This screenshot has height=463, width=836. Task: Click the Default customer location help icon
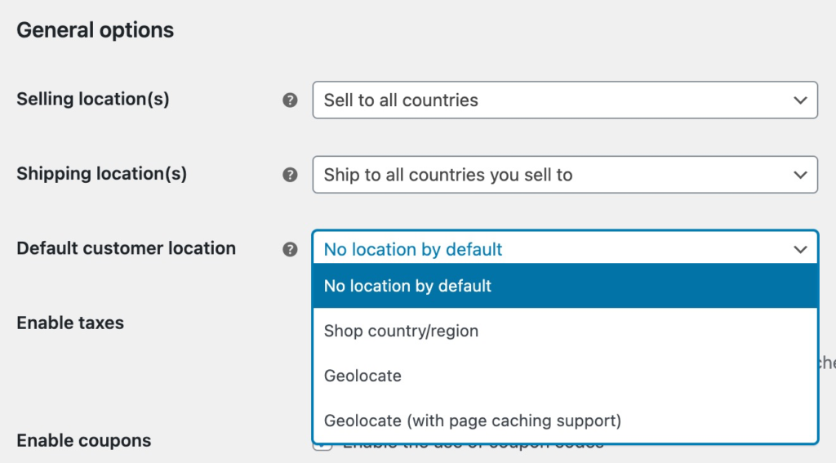290,250
